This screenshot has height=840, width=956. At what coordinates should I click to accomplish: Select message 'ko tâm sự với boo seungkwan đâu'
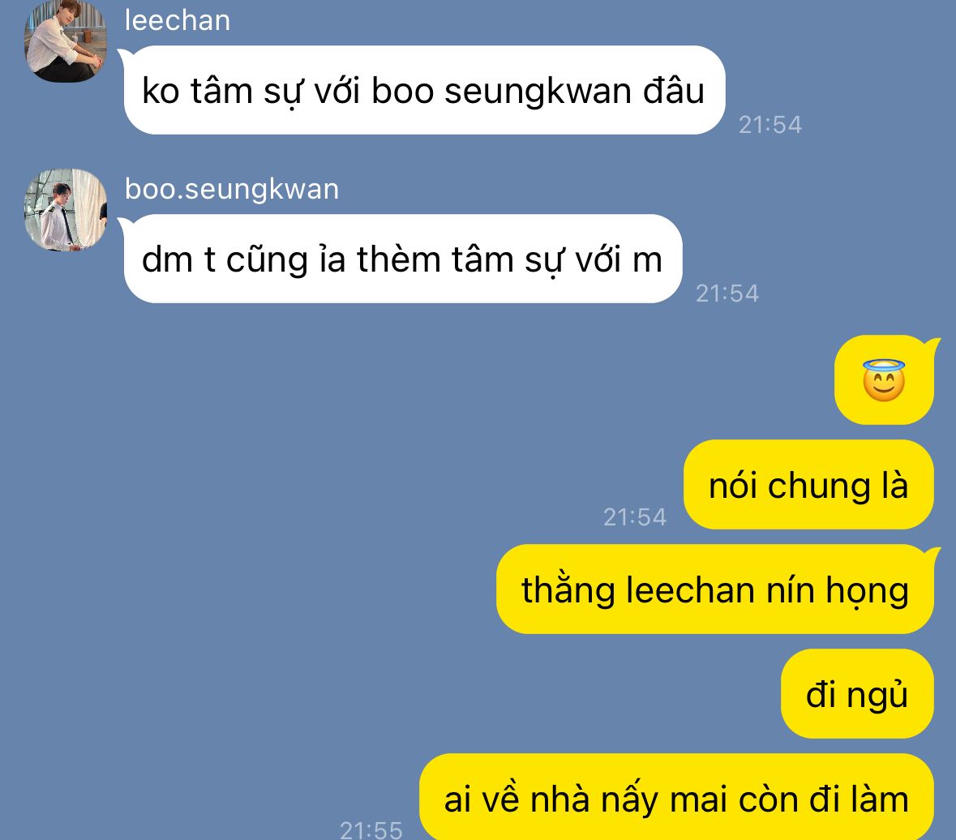click(424, 90)
